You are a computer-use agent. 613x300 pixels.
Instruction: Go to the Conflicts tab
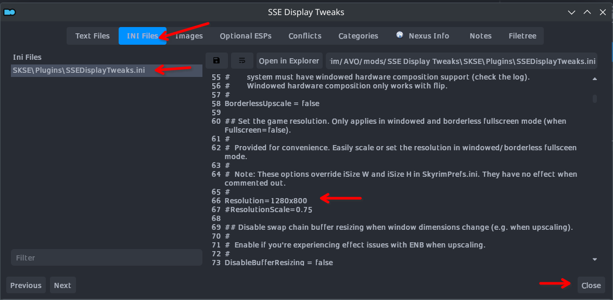[305, 36]
